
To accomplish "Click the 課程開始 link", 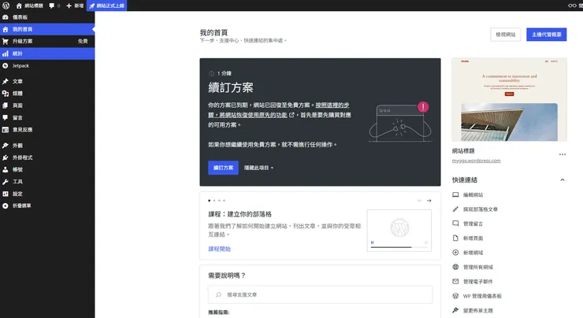I will click(219, 249).
